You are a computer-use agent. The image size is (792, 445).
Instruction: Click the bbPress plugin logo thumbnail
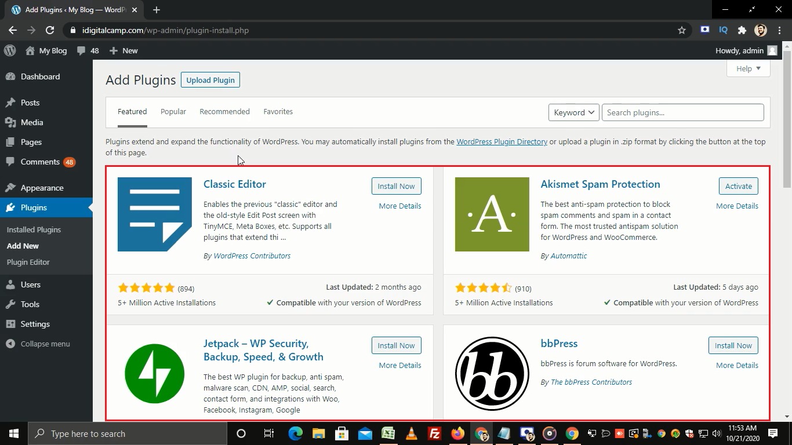coord(492,374)
